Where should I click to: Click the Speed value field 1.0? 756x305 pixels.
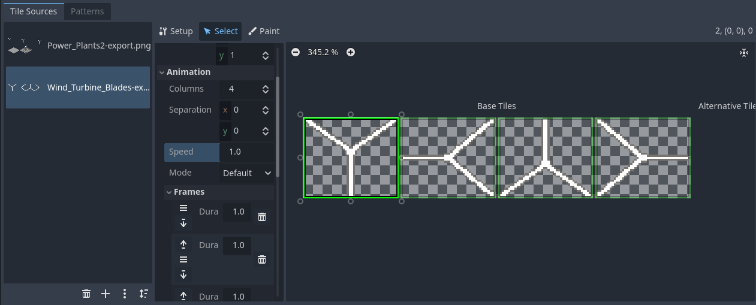(x=247, y=152)
